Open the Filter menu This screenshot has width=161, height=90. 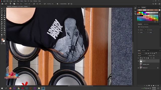coord(25,1)
